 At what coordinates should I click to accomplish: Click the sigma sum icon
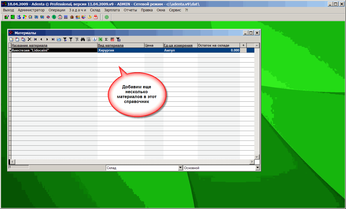pos(106,39)
